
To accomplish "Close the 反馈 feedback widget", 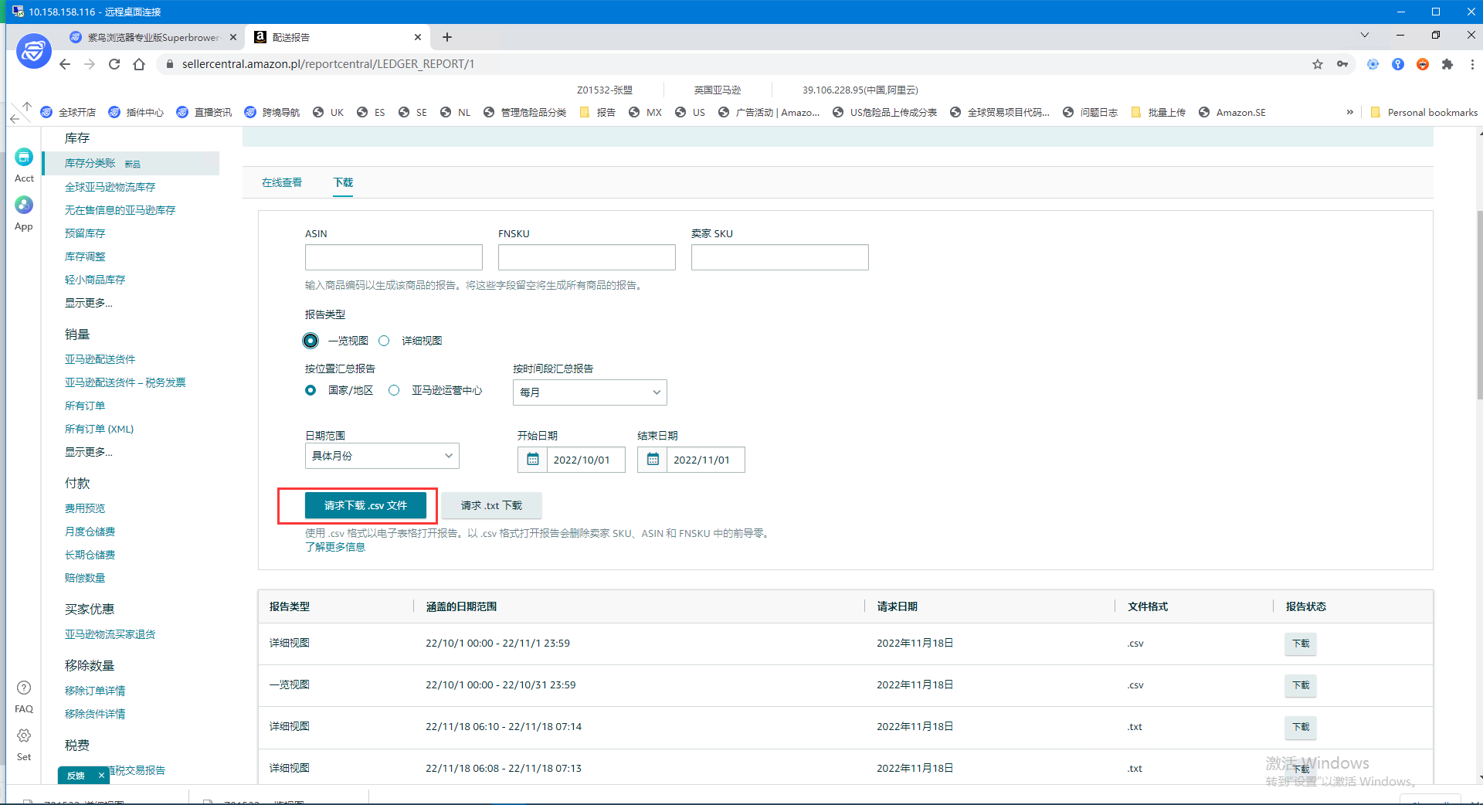I will coord(101,776).
